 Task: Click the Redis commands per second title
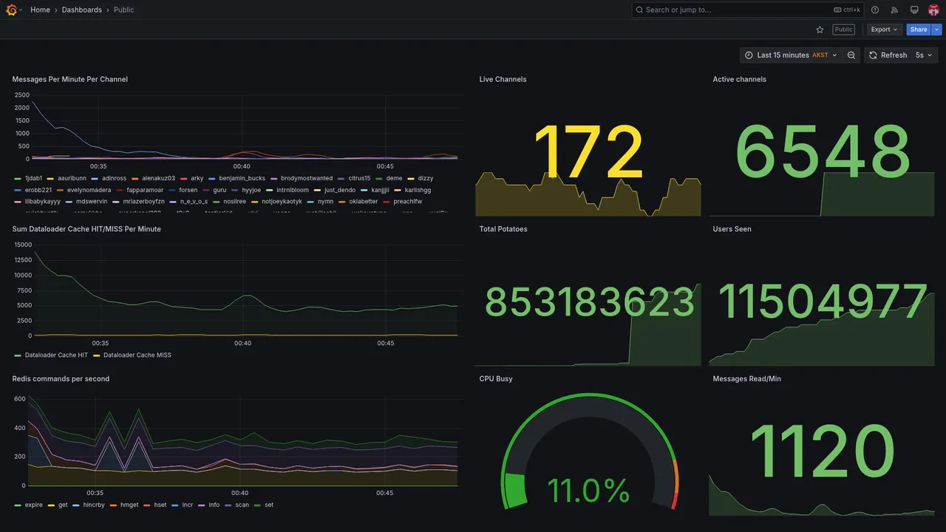[x=61, y=379]
